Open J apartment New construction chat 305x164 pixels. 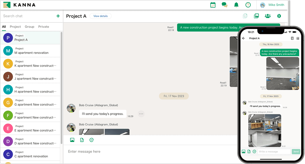[30, 77]
